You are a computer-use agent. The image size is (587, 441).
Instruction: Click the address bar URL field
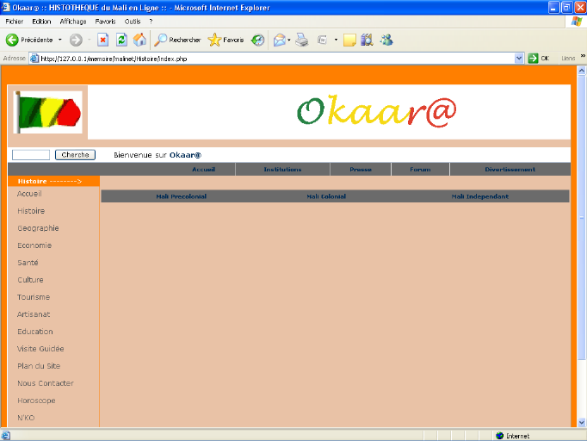click(x=277, y=59)
